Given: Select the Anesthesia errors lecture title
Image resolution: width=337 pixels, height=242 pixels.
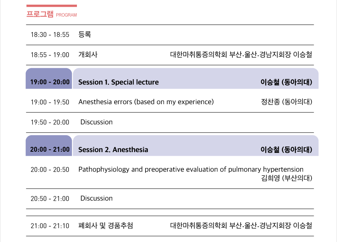Looking at the screenshot, I should 146,102.
